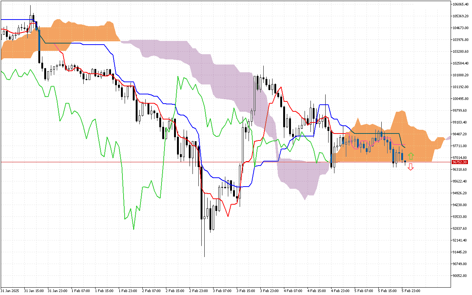472x295 pixels.
Task: Click the red down arrow signal marker
Action: (410, 167)
